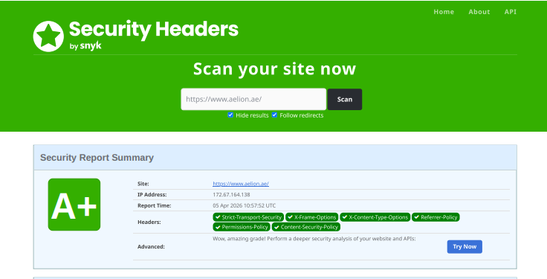Open the https://www.aelion.ae/ site link
The image size is (547, 279).
coord(241,184)
